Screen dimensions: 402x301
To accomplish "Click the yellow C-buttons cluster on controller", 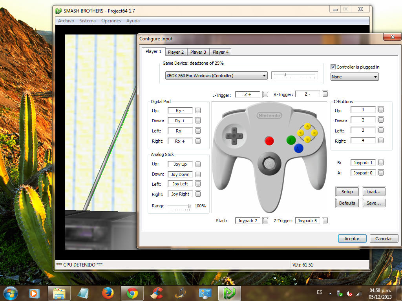I will click(x=307, y=132).
